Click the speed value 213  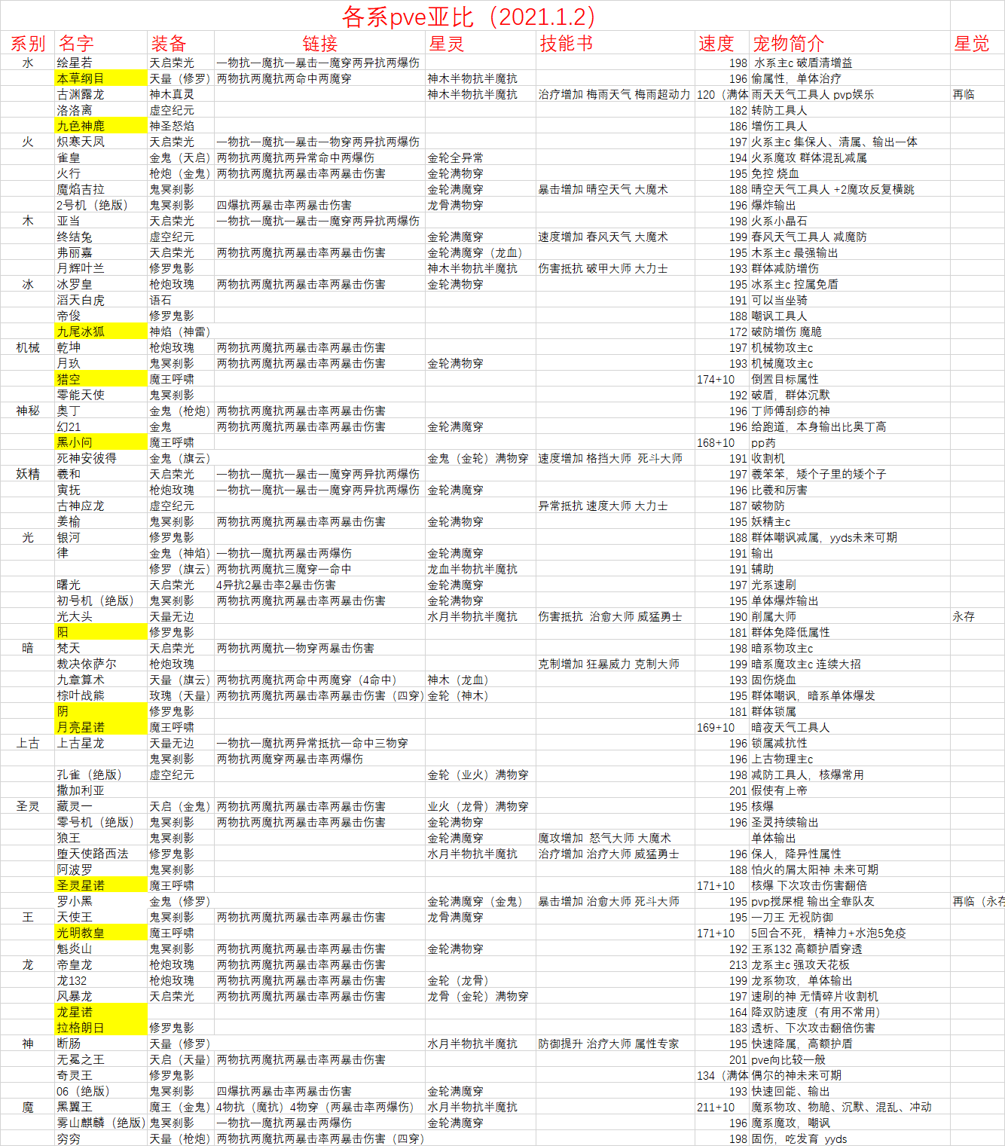[722, 964]
